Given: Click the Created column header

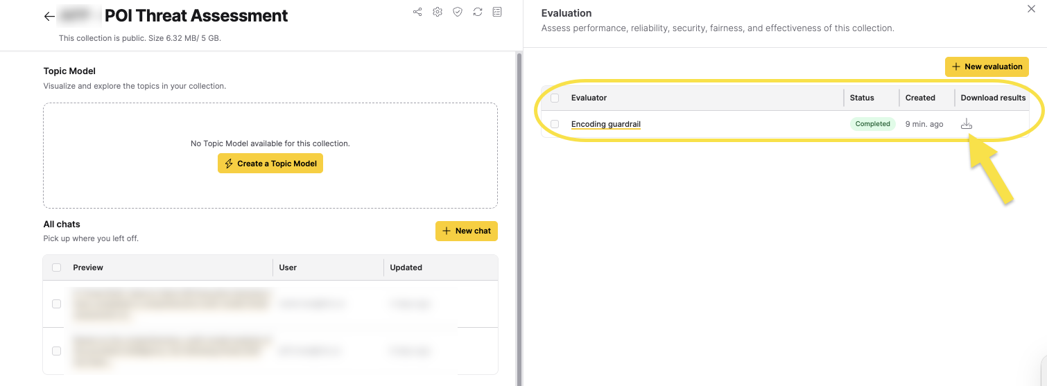Looking at the screenshot, I should [x=920, y=98].
